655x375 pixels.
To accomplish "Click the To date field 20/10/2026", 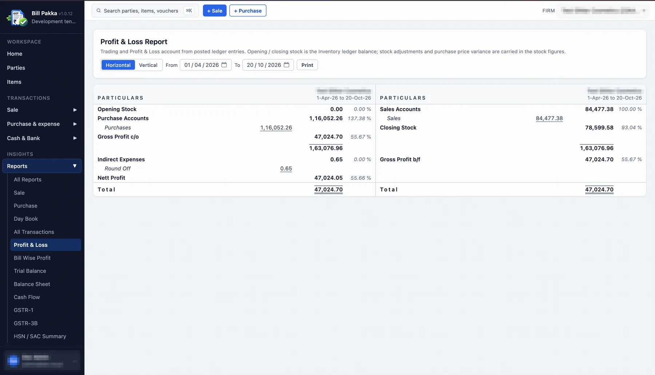I will [x=268, y=65].
